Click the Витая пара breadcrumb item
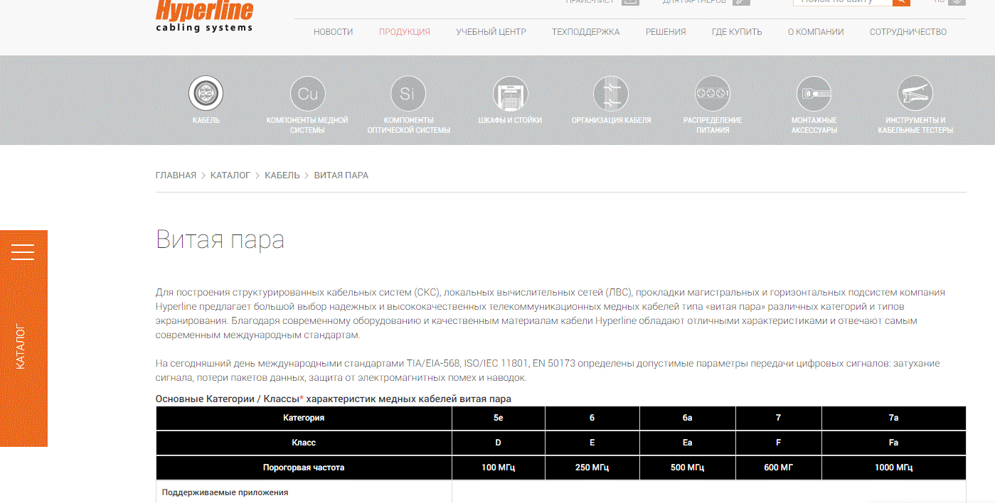The width and height of the screenshot is (995, 503). [341, 175]
